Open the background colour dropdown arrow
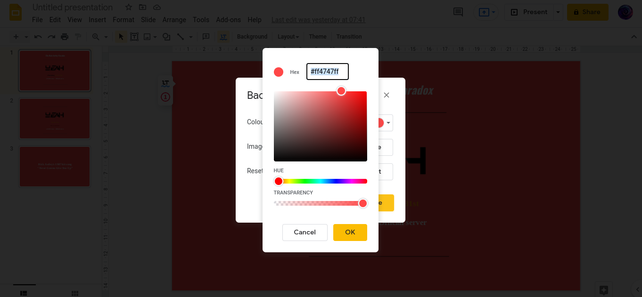The image size is (642, 297). coord(388,123)
